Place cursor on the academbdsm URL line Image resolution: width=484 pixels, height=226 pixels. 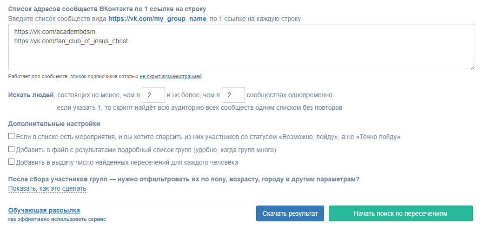pyautogui.click(x=58, y=32)
